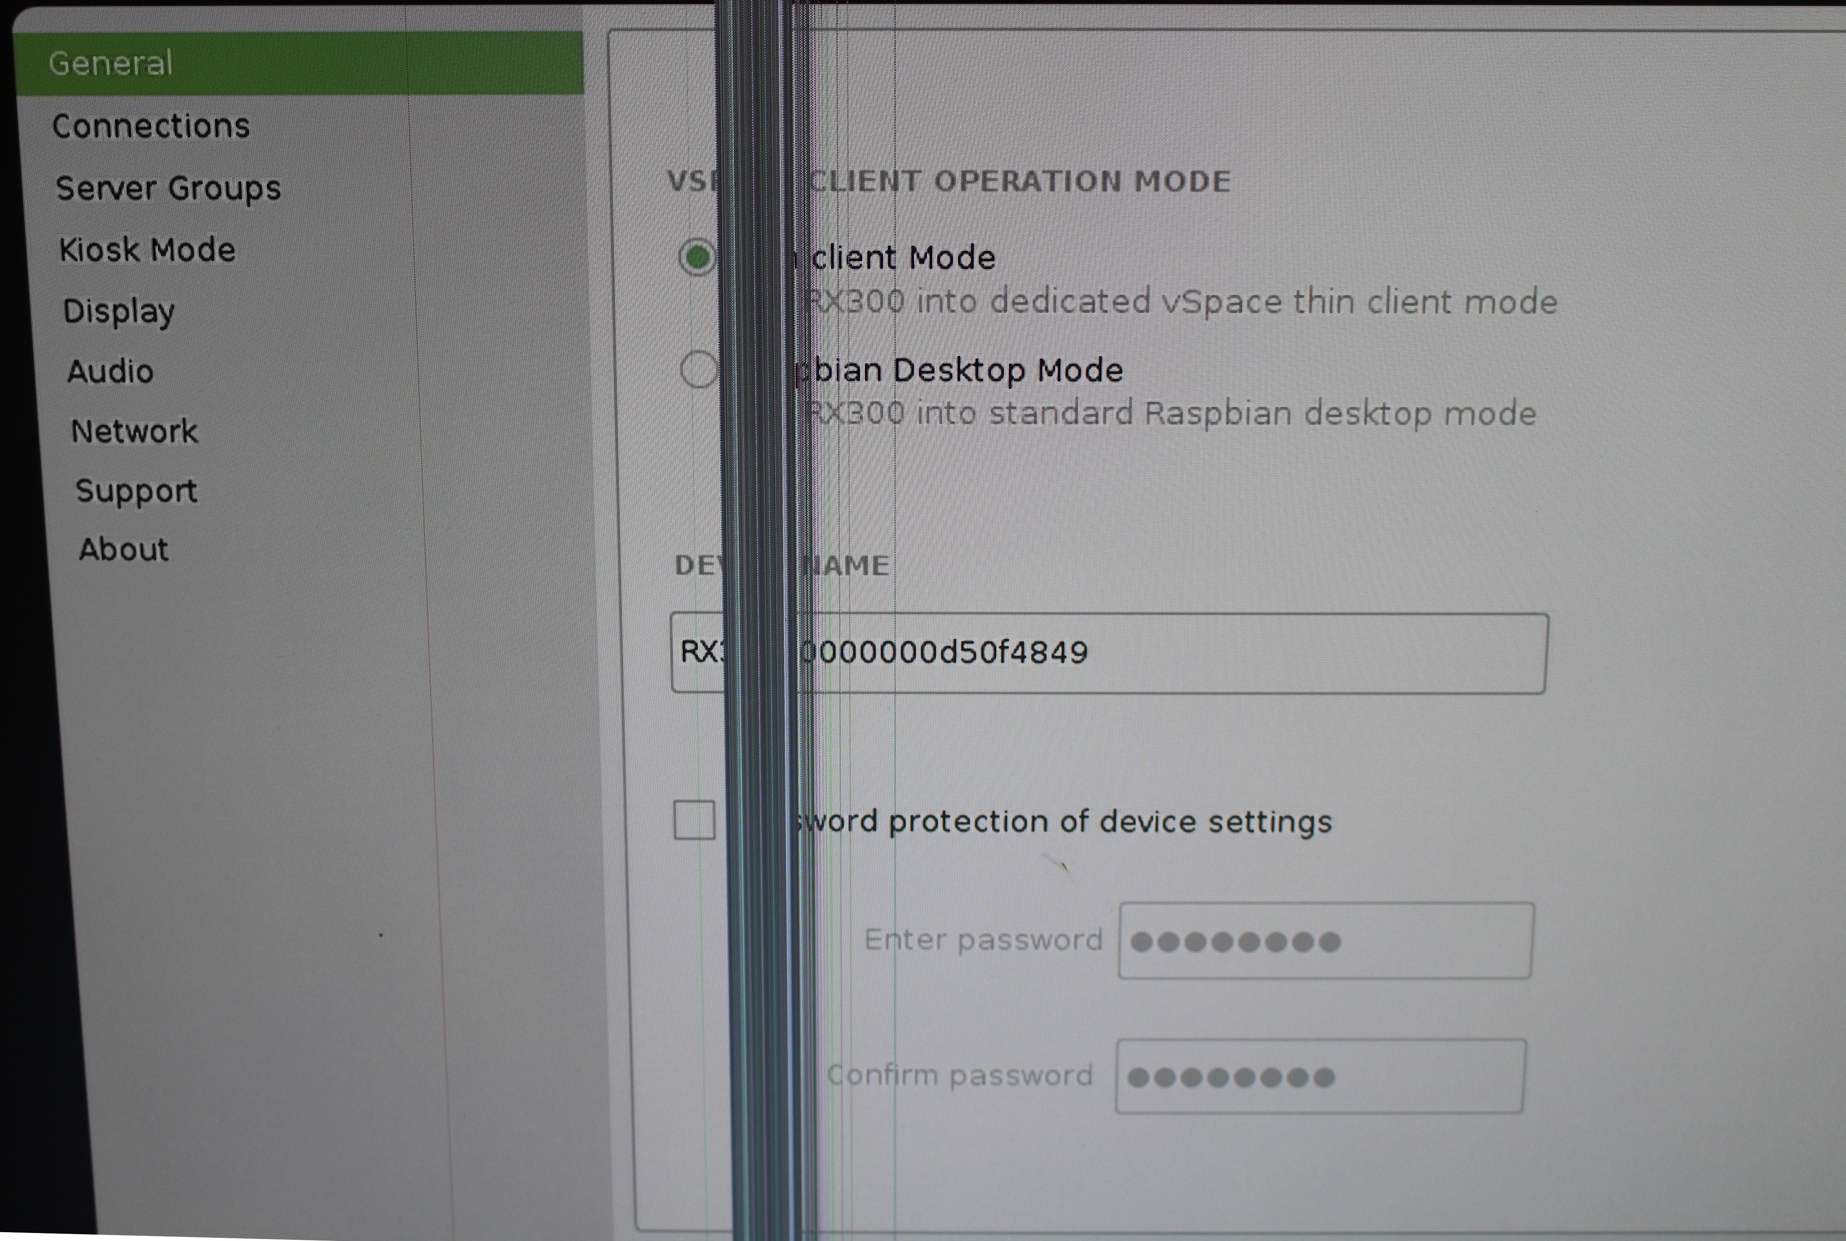This screenshot has height=1241, width=1846.
Task: Show the About page
Action: [123, 549]
